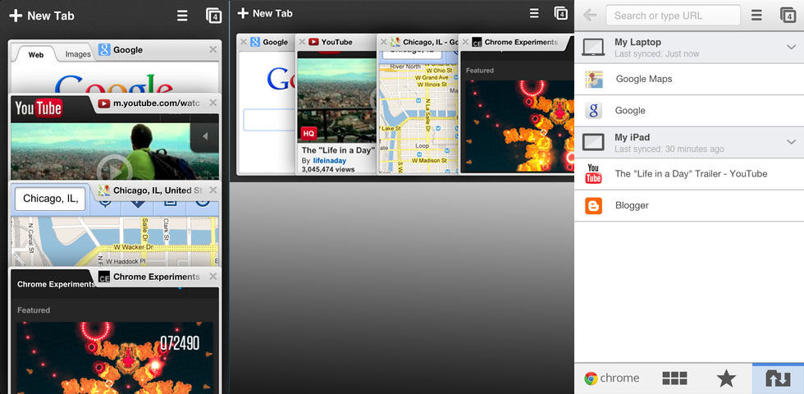Click YouTube logo in left panel preview
804x394 pixels.
39,108
